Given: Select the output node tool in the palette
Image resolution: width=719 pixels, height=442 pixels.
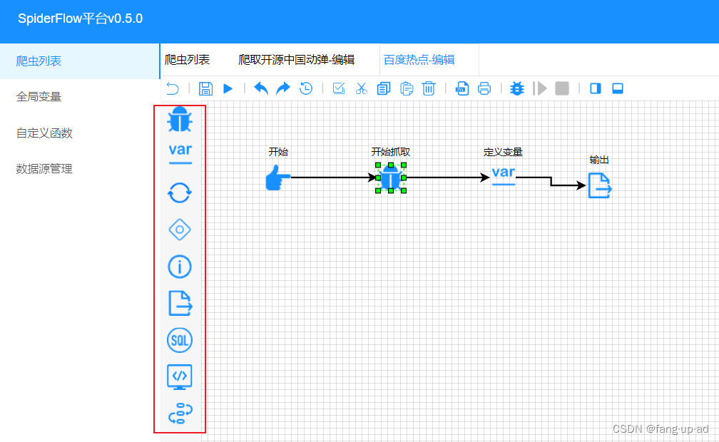Looking at the screenshot, I should (x=179, y=303).
